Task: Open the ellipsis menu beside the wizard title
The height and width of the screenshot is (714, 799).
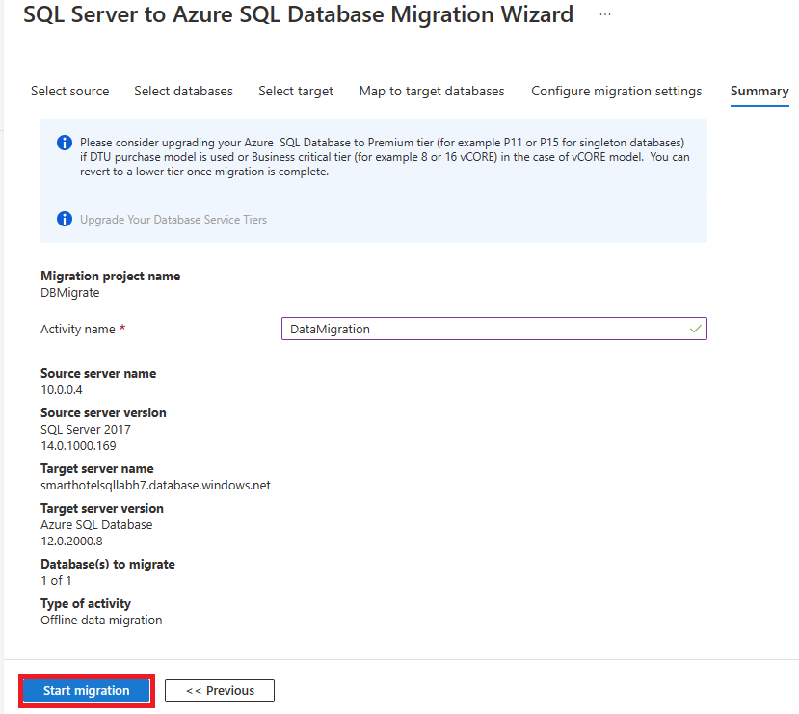Action: click(x=605, y=14)
